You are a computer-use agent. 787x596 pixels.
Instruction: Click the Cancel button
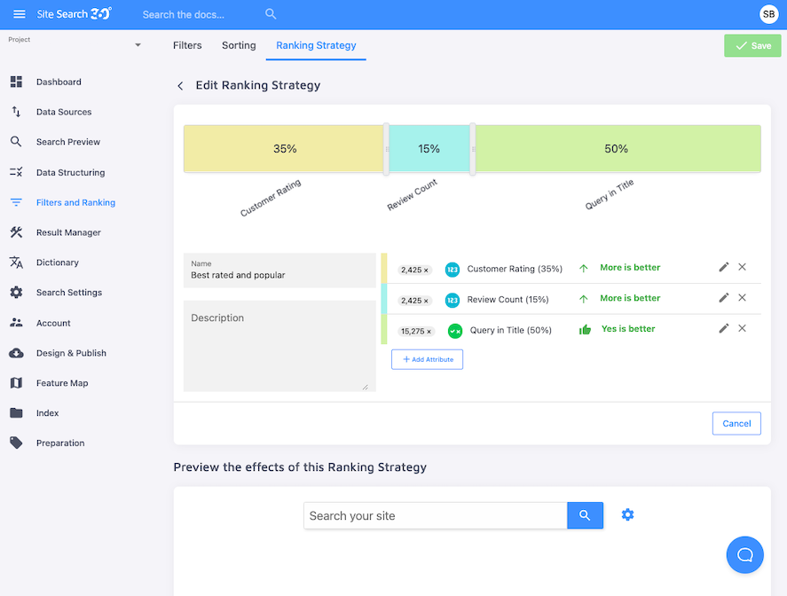pyautogui.click(x=736, y=423)
